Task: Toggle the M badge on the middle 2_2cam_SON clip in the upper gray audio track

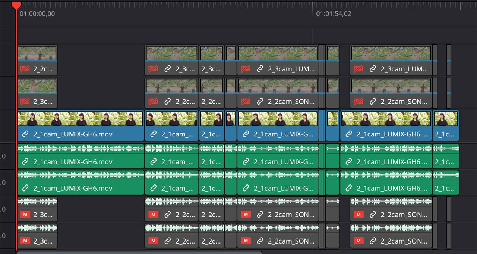Action: point(246,215)
